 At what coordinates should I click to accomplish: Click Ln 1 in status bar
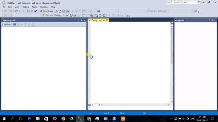(90, 113)
